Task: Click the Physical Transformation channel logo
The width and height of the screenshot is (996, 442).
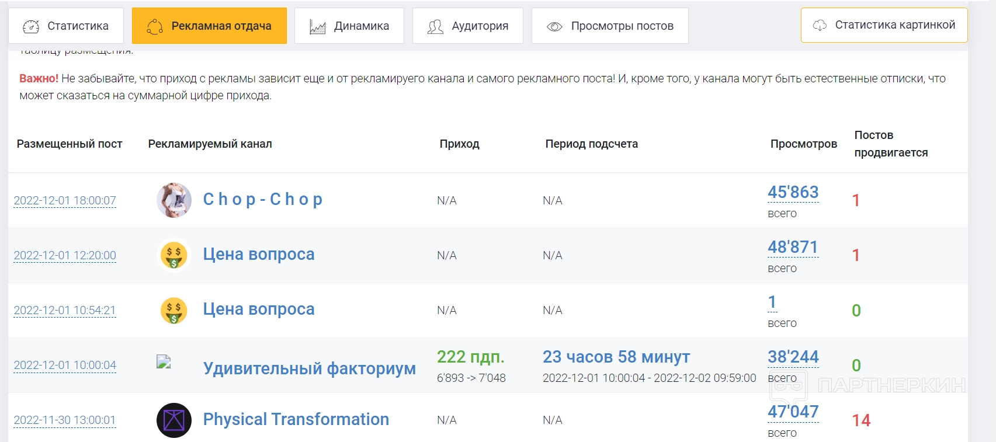Action: click(x=174, y=420)
